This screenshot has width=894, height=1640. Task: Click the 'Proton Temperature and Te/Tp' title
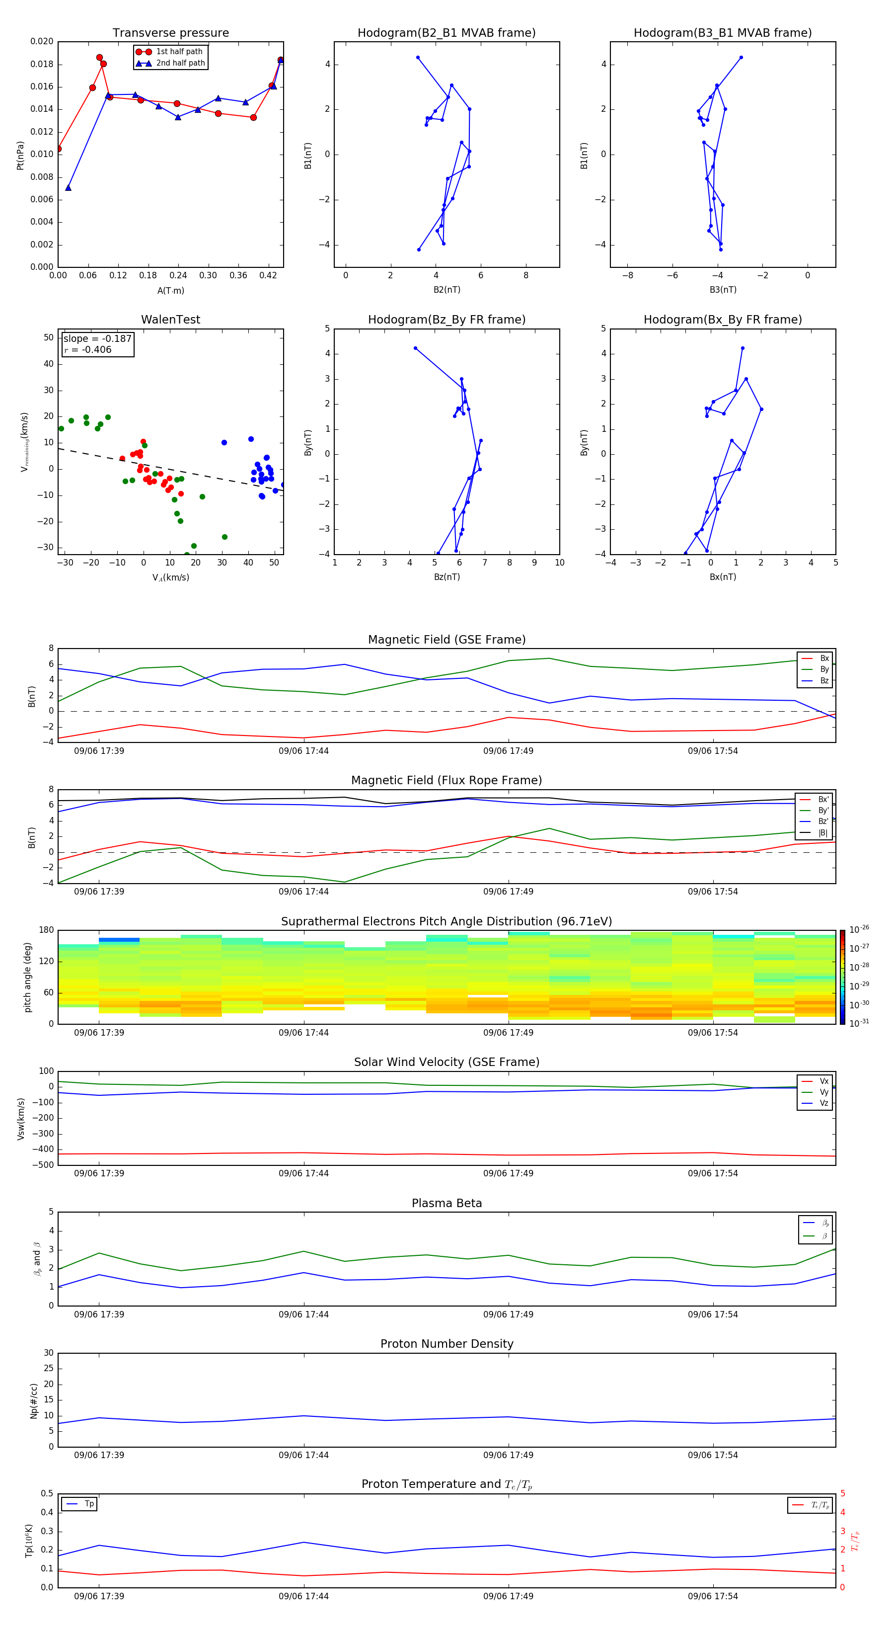pos(447,1484)
